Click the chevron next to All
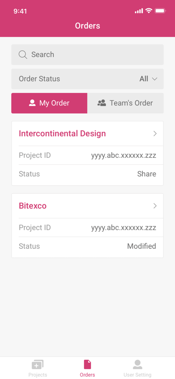Image resolution: width=175 pixels, height=379 pixels. (154, 79)
